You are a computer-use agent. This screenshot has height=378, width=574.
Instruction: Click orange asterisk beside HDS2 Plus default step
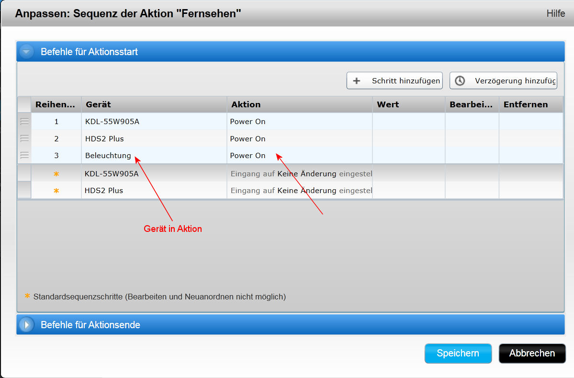coord(56,191)
